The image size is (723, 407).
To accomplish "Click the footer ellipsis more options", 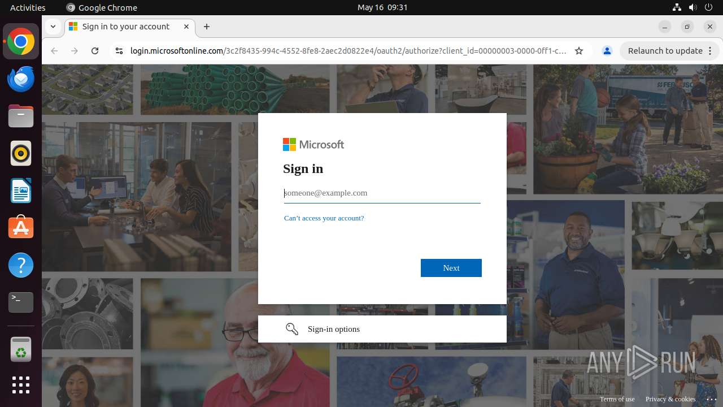I will click(711, 399).
